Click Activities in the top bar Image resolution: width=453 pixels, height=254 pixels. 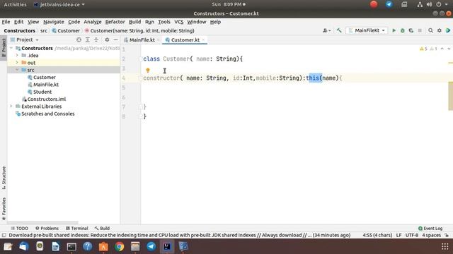click(x=15, y=4)
